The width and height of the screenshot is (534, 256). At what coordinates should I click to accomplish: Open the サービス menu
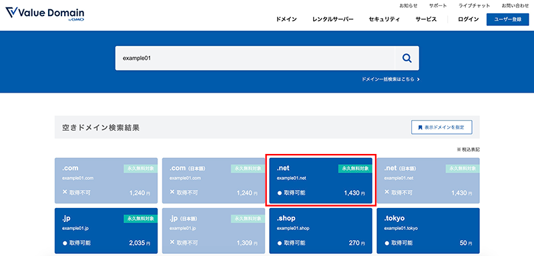tap(426, 19)
